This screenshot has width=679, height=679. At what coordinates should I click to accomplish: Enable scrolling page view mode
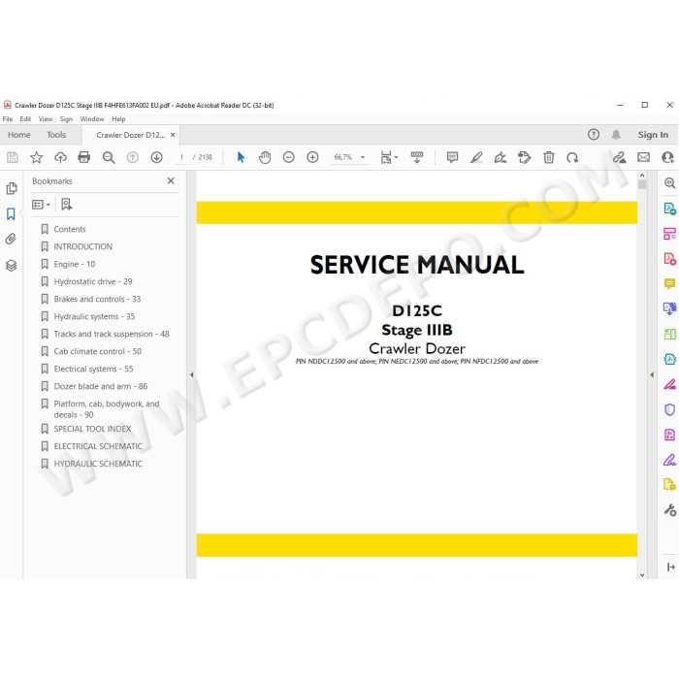point(416,157)
